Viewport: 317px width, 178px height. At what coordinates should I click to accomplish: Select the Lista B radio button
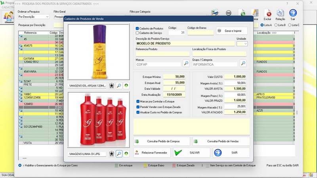pyautogui.click(x=276, y=25)
